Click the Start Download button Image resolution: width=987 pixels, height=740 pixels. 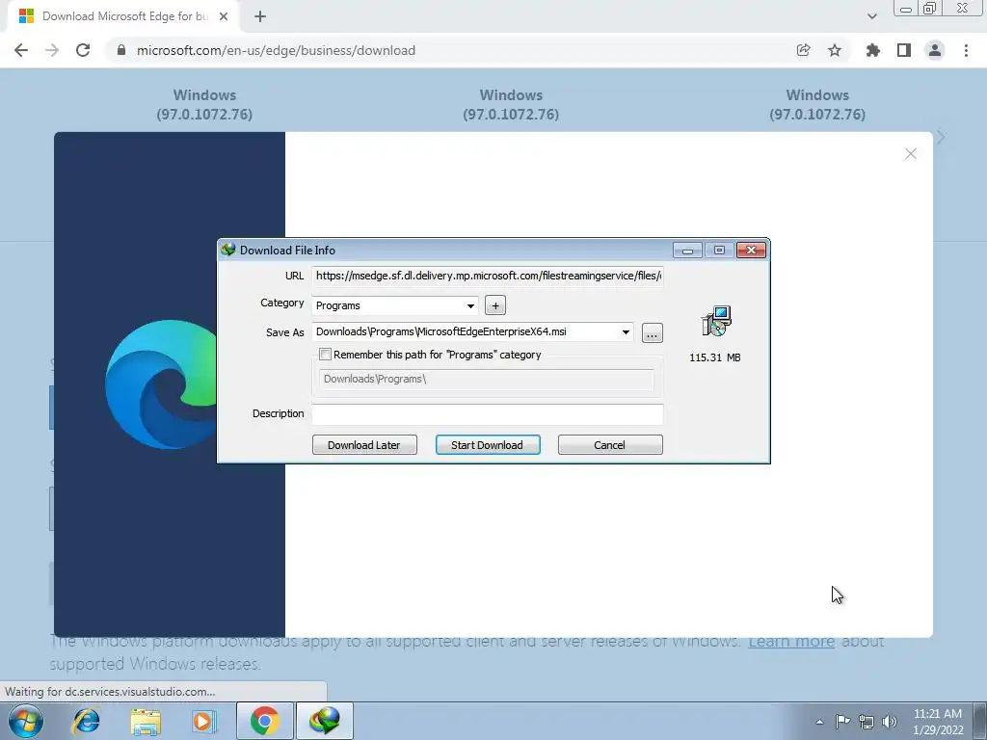tap(488, 445)
